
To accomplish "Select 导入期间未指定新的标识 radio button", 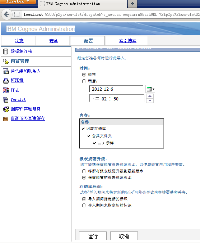I will pos(84,205).
